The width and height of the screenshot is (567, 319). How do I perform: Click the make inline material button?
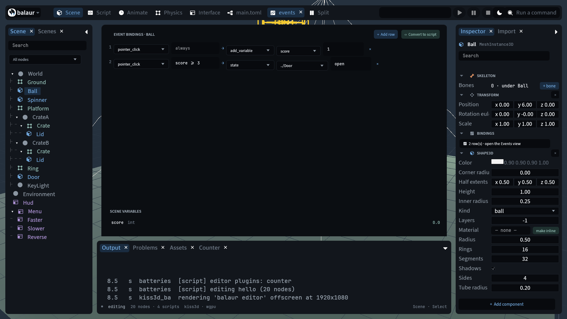(x=546, y=231)
